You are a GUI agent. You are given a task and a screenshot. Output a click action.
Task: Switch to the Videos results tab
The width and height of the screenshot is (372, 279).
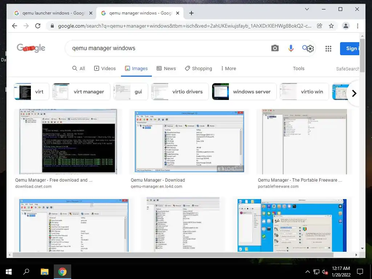tap(105, 68)
